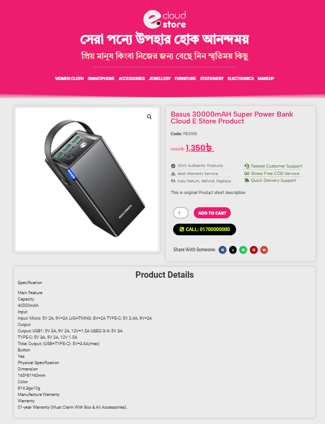The image size is (325, 424).
Task: Open the Smartphone category
Action: click(101, 78)
